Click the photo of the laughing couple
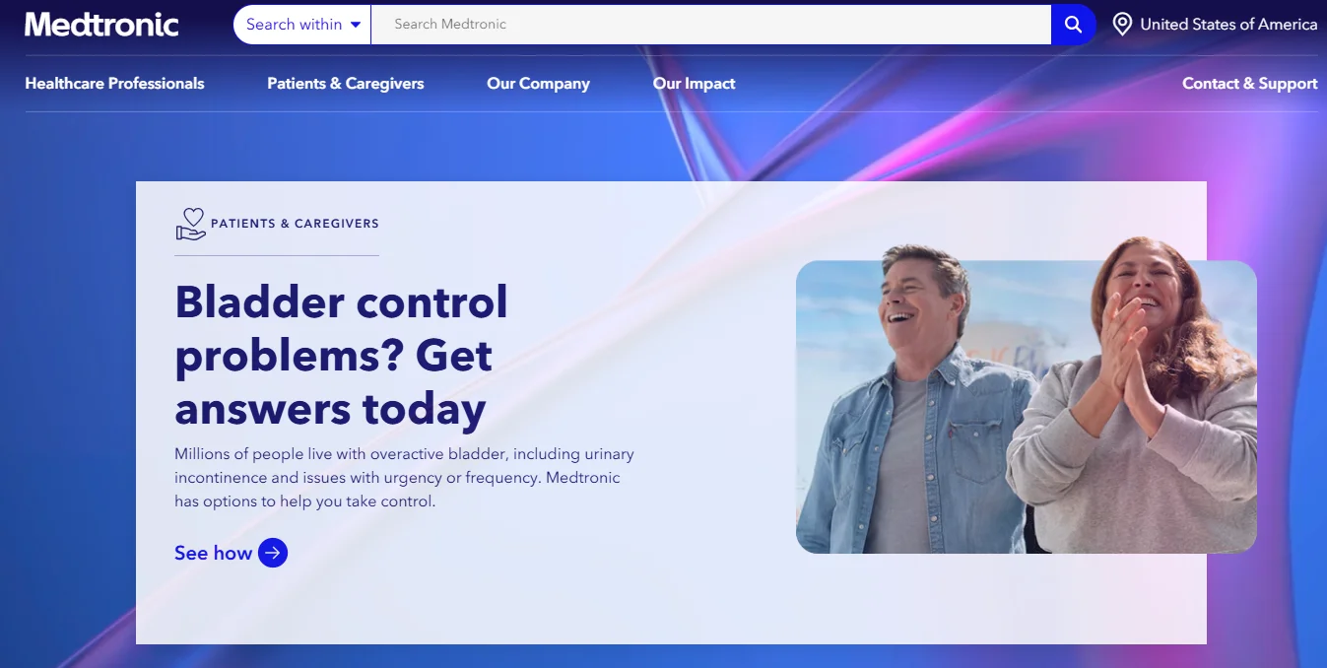This screenshot has height=668, width=1327. (x=1025, y=406)
